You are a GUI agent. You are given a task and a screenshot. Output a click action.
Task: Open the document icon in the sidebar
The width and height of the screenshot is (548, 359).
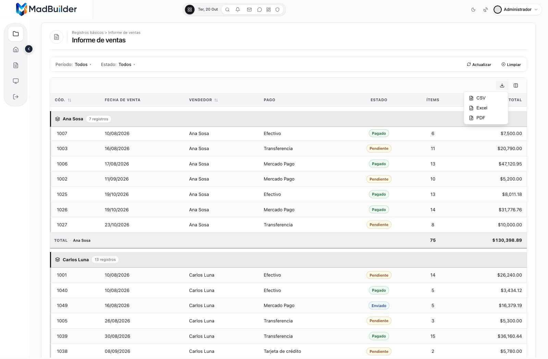coord(16,65)
